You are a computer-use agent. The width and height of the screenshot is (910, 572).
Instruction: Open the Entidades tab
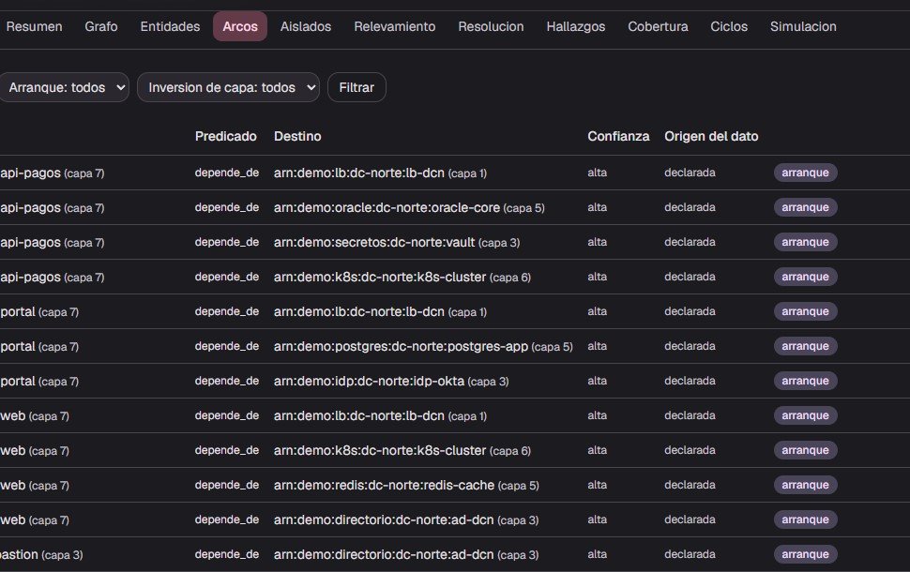(170, 26)
